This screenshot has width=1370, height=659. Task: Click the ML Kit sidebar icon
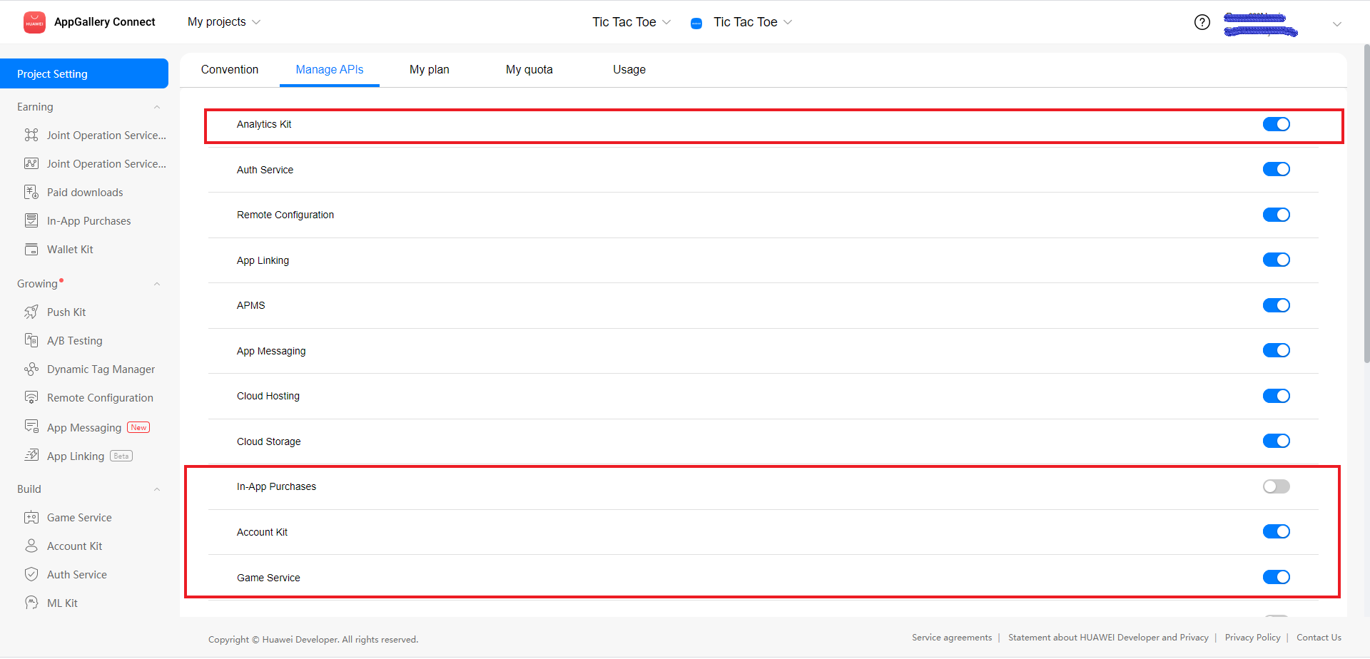click(31, 603)
